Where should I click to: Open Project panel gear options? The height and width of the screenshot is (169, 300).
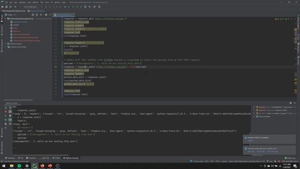pos(46,15)
